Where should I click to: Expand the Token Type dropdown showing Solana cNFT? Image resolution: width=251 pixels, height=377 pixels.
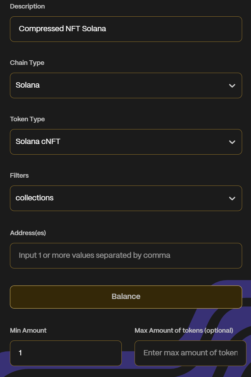pyautogui.click(x=121, y=142)
